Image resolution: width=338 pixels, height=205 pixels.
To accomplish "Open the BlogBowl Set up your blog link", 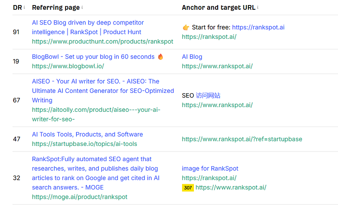I will click(x=98, y=57).
